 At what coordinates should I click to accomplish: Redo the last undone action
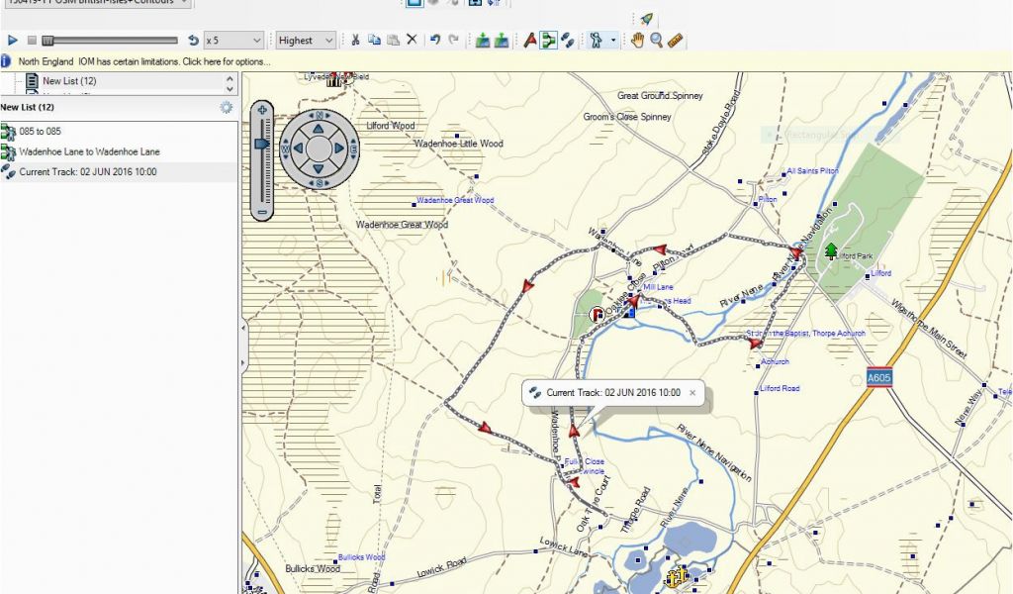[x=453, y=40]
